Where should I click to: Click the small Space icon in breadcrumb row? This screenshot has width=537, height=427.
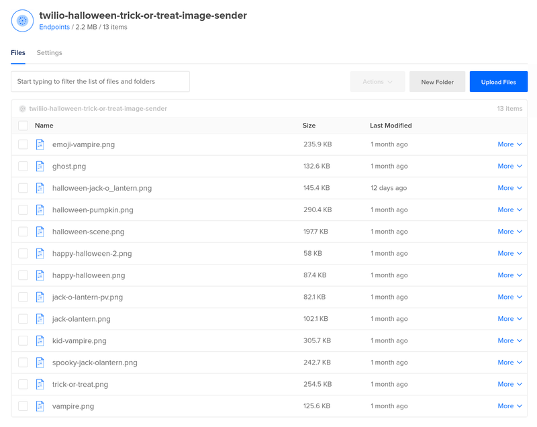tap(22, 109)
